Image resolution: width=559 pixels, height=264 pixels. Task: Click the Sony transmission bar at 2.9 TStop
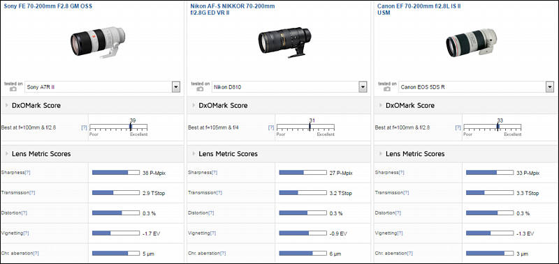[x=116, y=193]
